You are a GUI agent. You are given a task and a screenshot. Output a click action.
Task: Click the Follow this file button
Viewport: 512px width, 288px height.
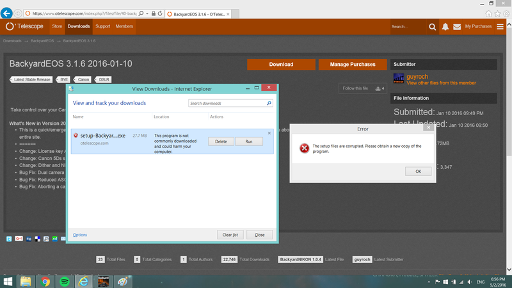pyautogui.click(x=363, y=88)
